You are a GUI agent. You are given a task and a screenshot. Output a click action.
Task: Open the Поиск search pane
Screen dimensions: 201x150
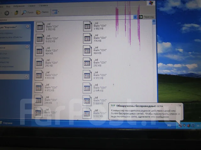tap(28, 12)
